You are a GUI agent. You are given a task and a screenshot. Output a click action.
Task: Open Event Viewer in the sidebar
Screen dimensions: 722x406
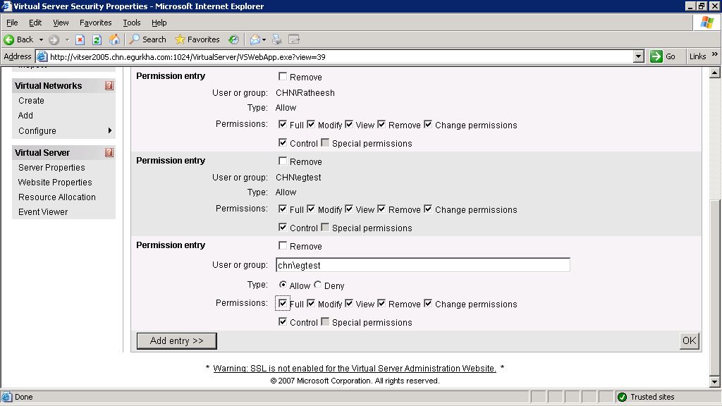point(43,211)
